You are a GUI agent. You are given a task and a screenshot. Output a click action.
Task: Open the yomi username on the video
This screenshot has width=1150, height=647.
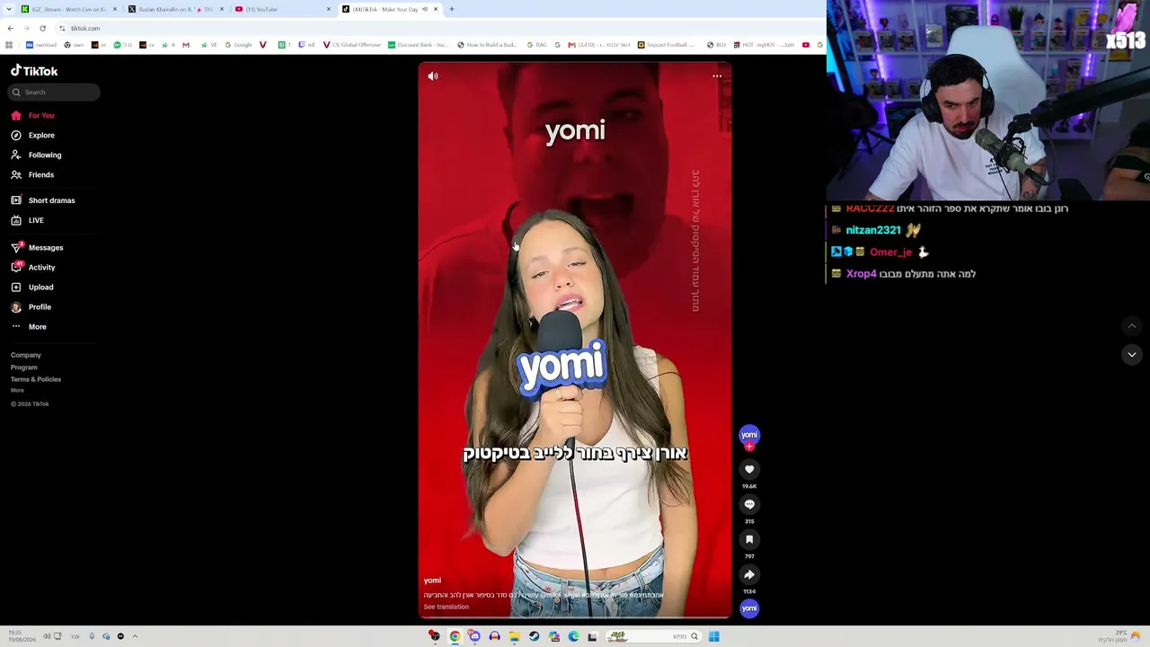pos(432,581)
